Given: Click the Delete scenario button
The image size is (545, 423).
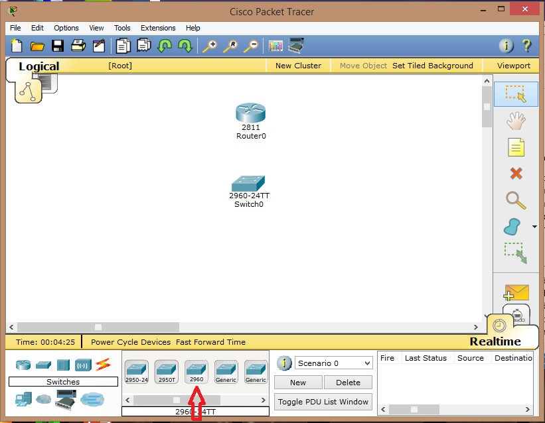Looking at the screenshot, I should [x=348, y=383].
